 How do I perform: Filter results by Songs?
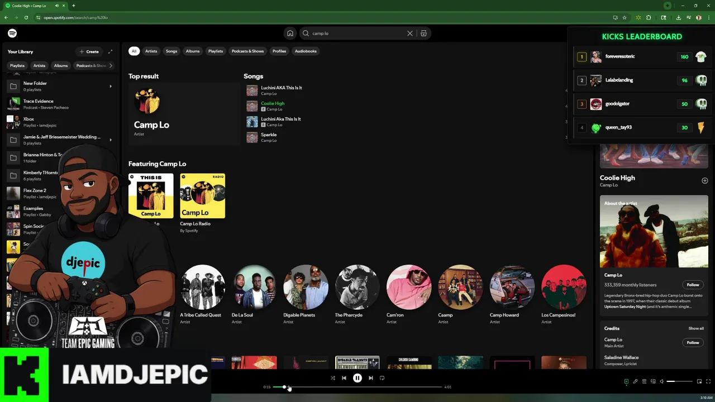pos(171,51)
